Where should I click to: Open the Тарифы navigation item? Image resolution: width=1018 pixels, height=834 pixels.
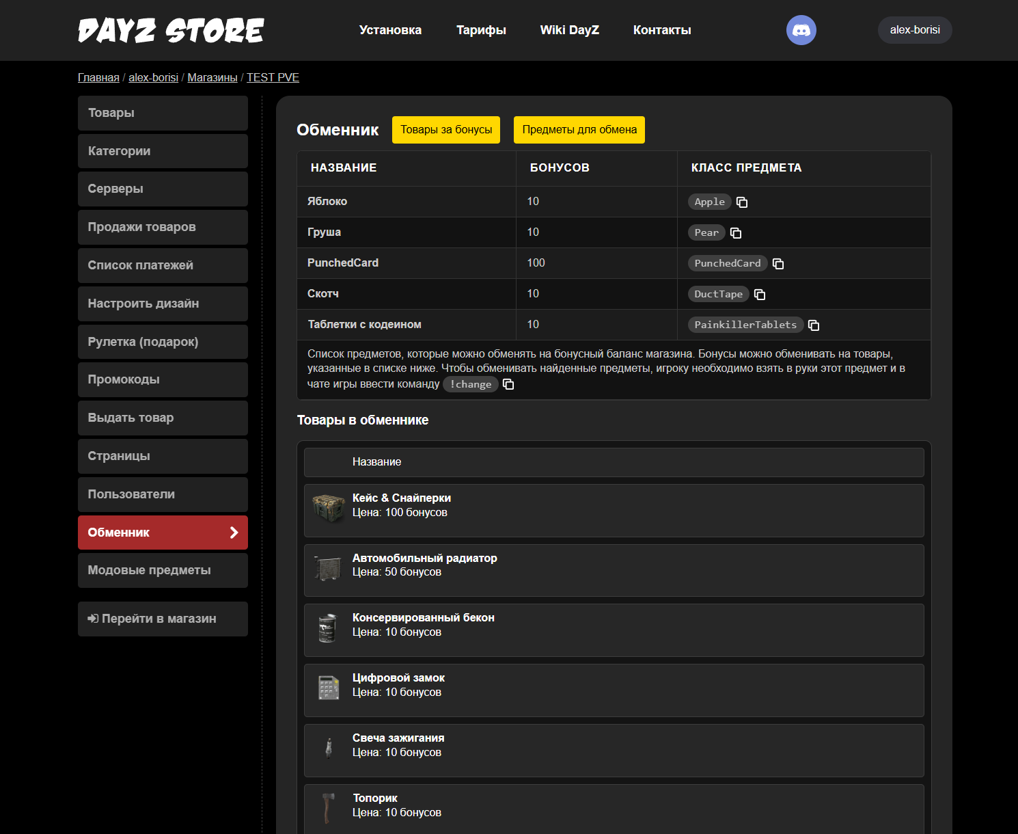coord(481,30)
